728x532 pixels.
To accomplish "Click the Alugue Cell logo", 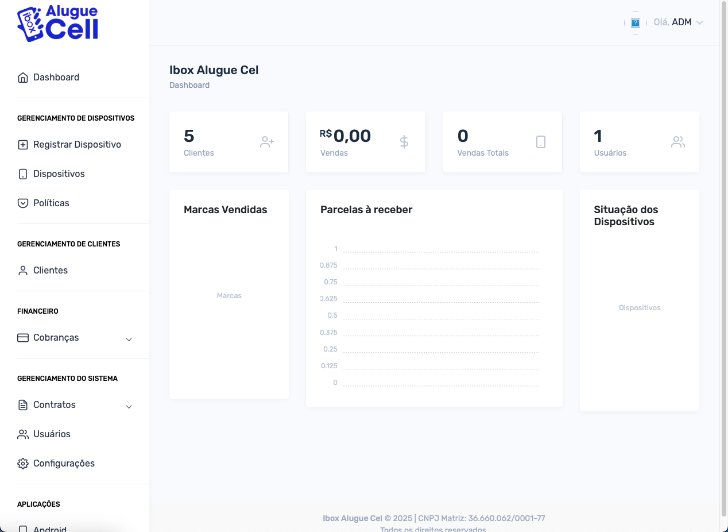I will [58, 24].
